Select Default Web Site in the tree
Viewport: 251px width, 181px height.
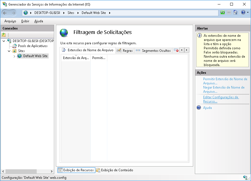(x=35, y=56)
